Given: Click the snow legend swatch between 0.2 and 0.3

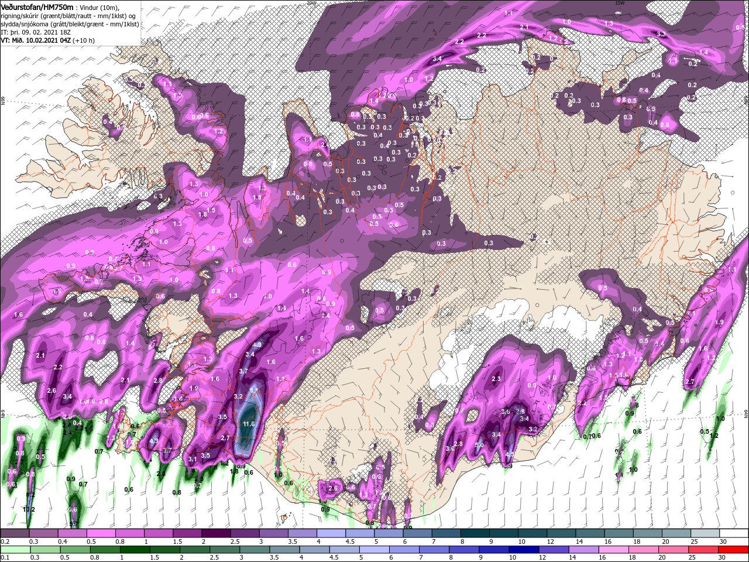Looking at the screenshot, I should click(x=15, y=534).
